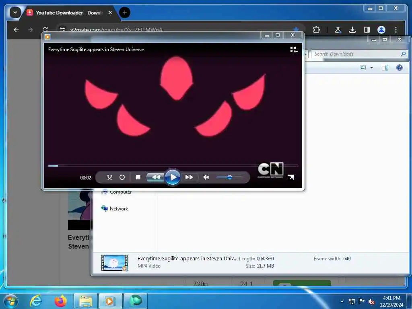Click the Media Player title bar icon
The height and width of the screenshot is (309, 412).
pyautogui.click(x=47, y=37)
